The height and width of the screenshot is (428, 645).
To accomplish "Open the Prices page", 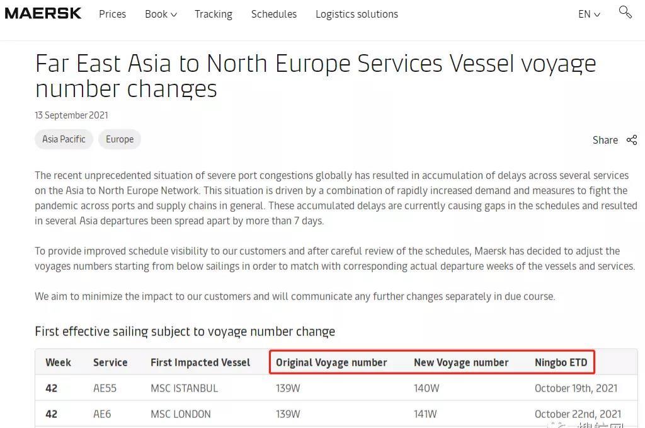I will point(112,14).
